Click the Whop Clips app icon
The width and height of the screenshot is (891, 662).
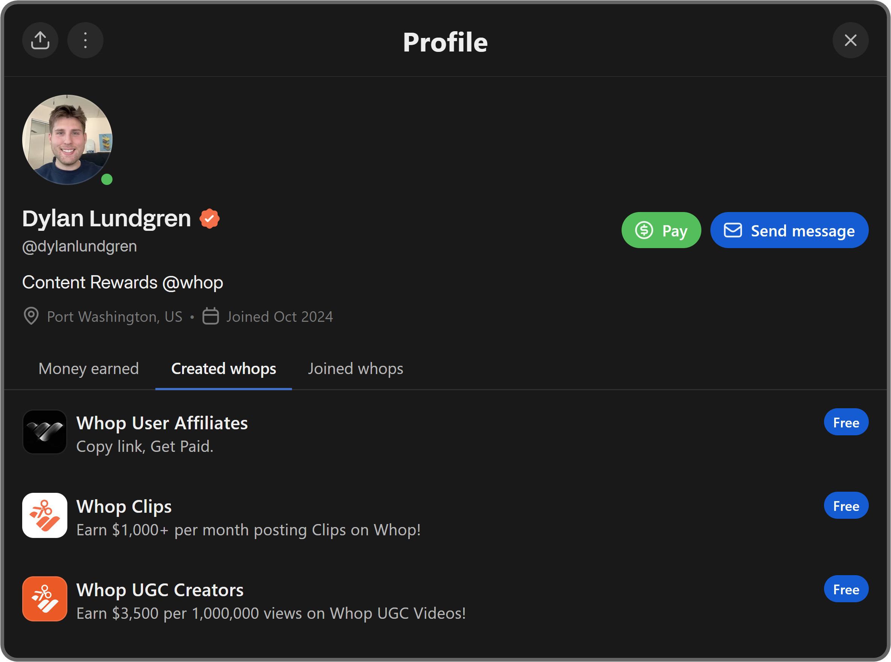click(44, 516)
